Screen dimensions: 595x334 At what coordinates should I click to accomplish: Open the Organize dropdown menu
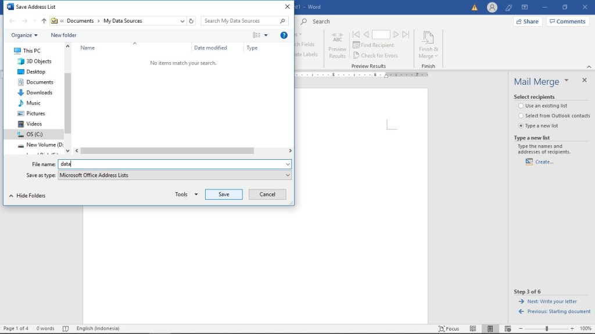24,35
